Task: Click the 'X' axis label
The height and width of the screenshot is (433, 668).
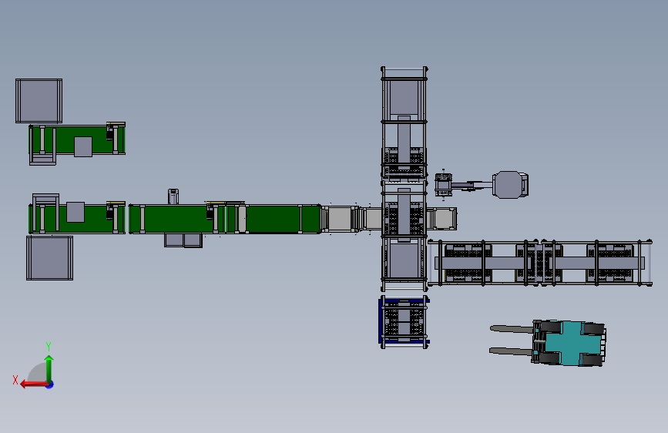Action: 15,380
